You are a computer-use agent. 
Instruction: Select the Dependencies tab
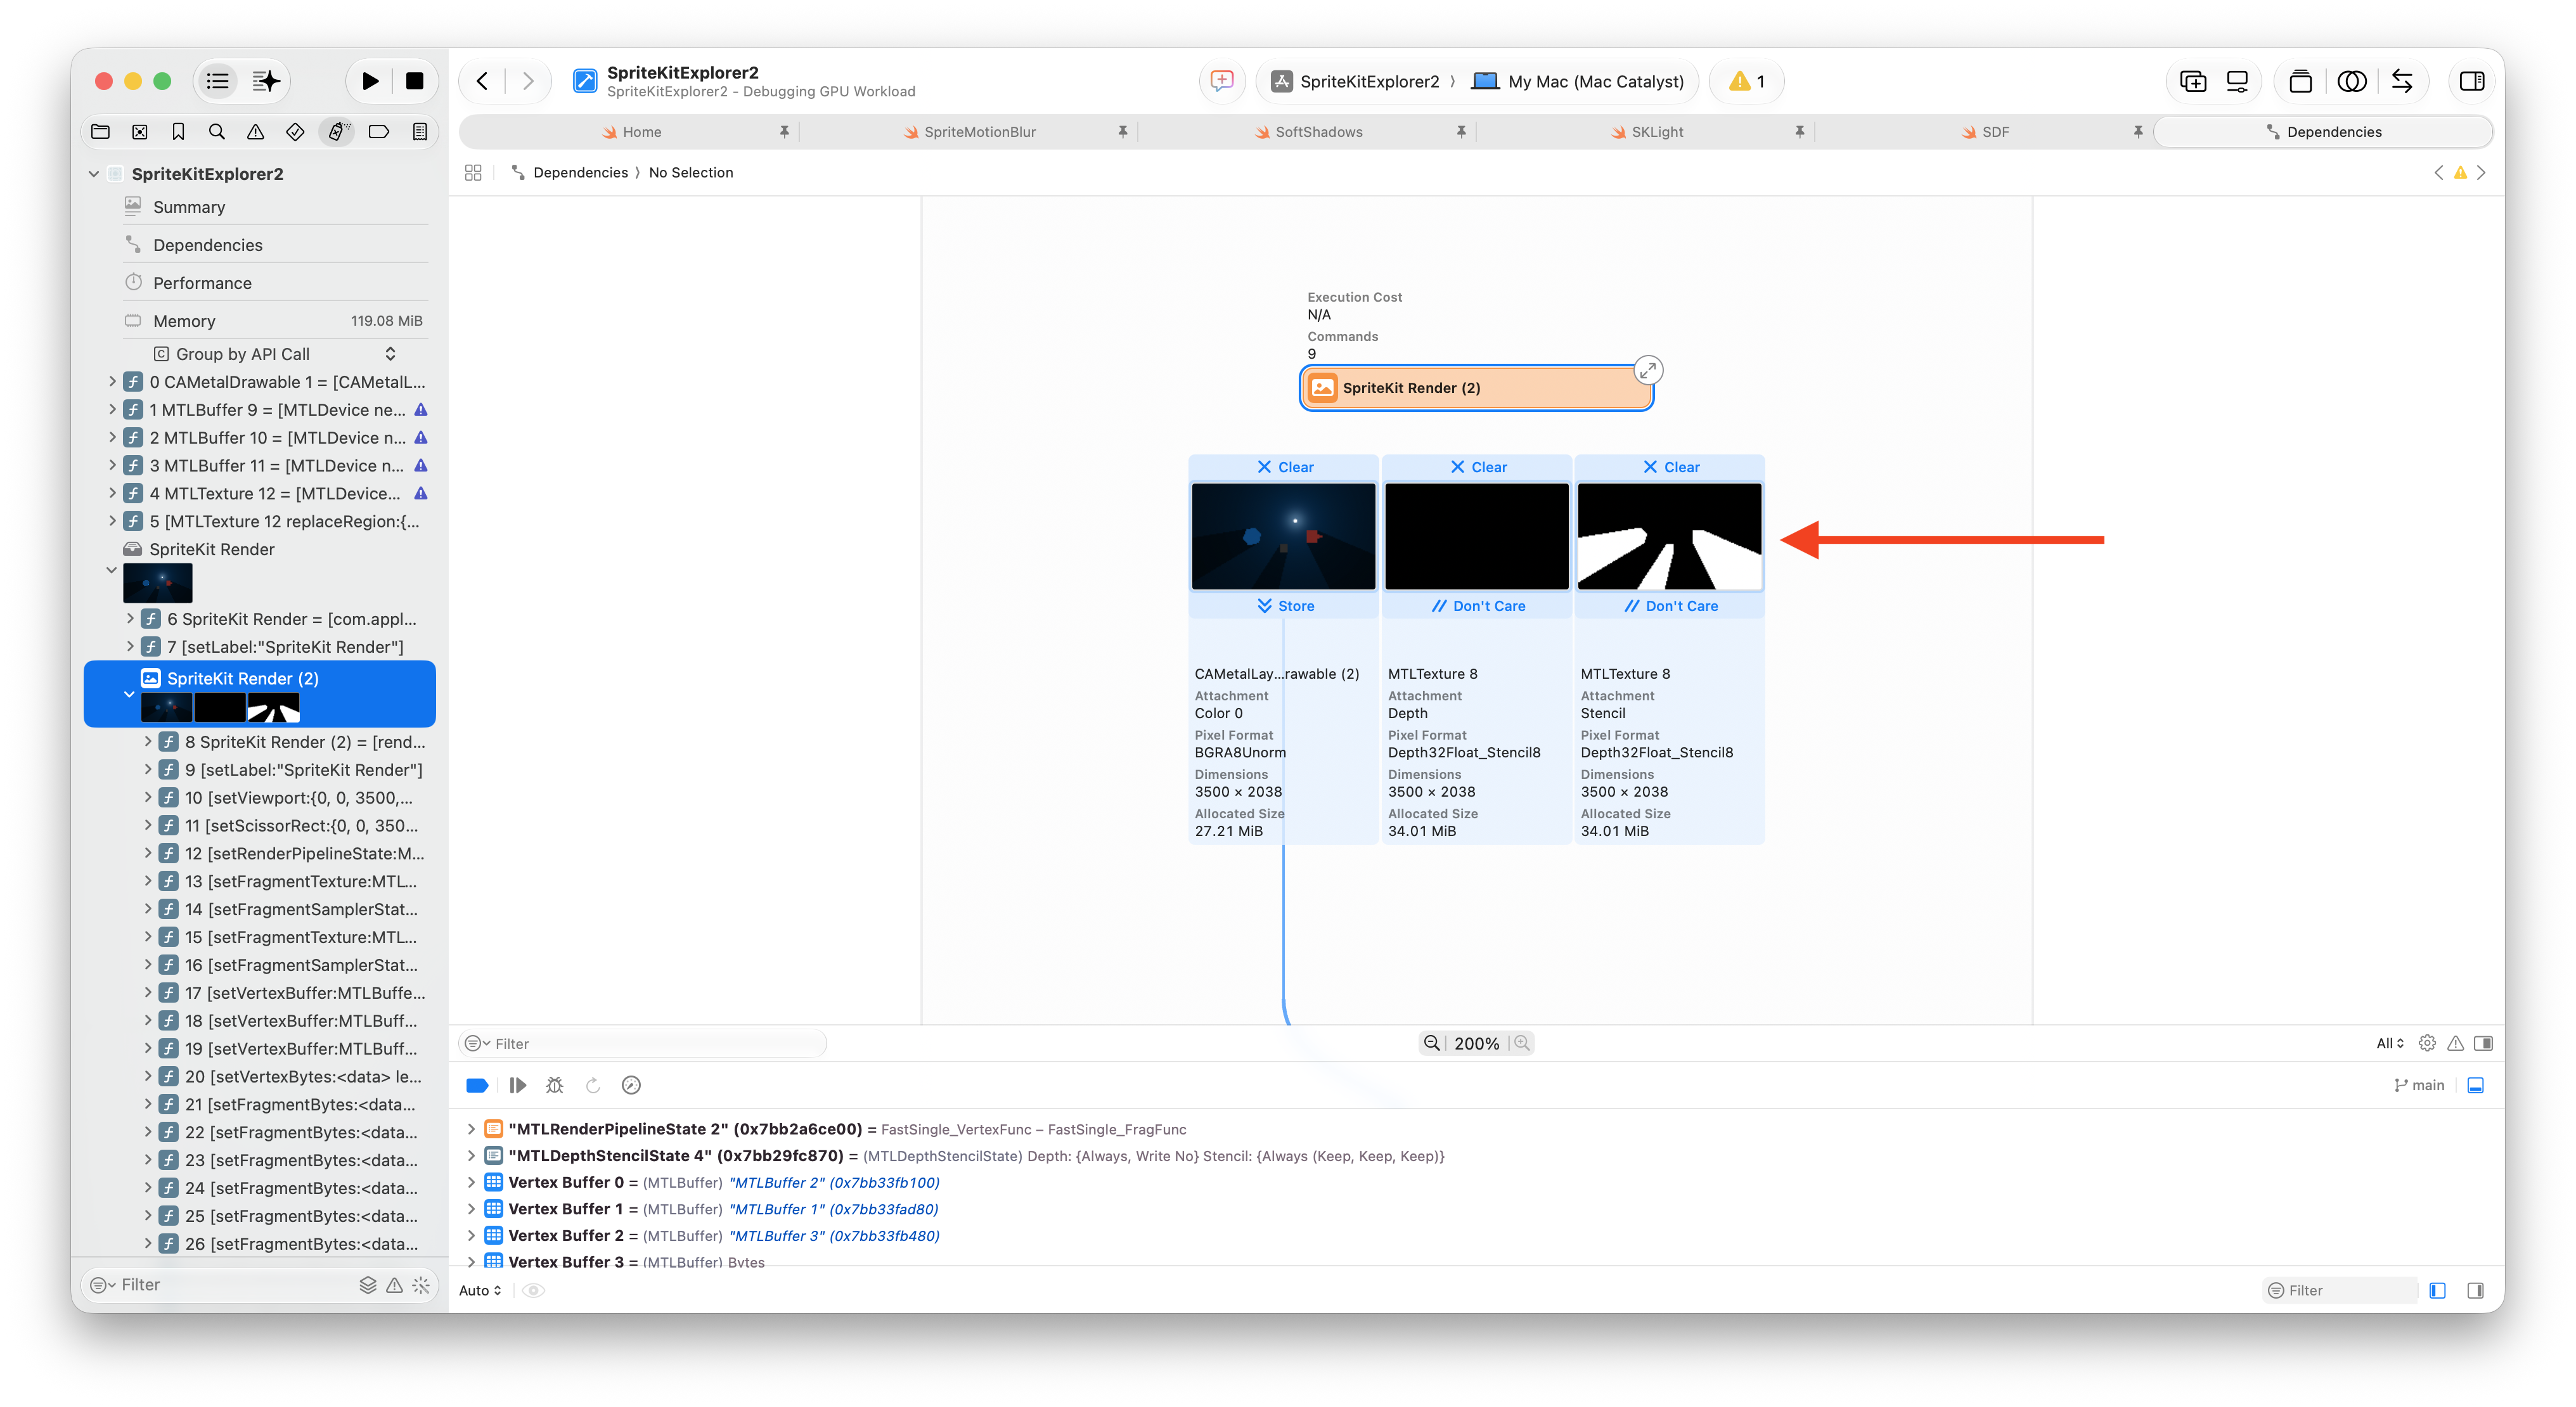pos(2323,131)
